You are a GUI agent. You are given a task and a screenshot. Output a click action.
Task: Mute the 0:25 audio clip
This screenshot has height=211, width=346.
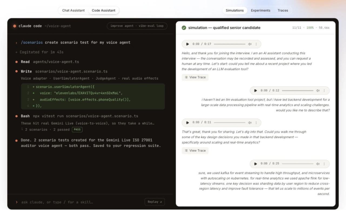point(318,164)
